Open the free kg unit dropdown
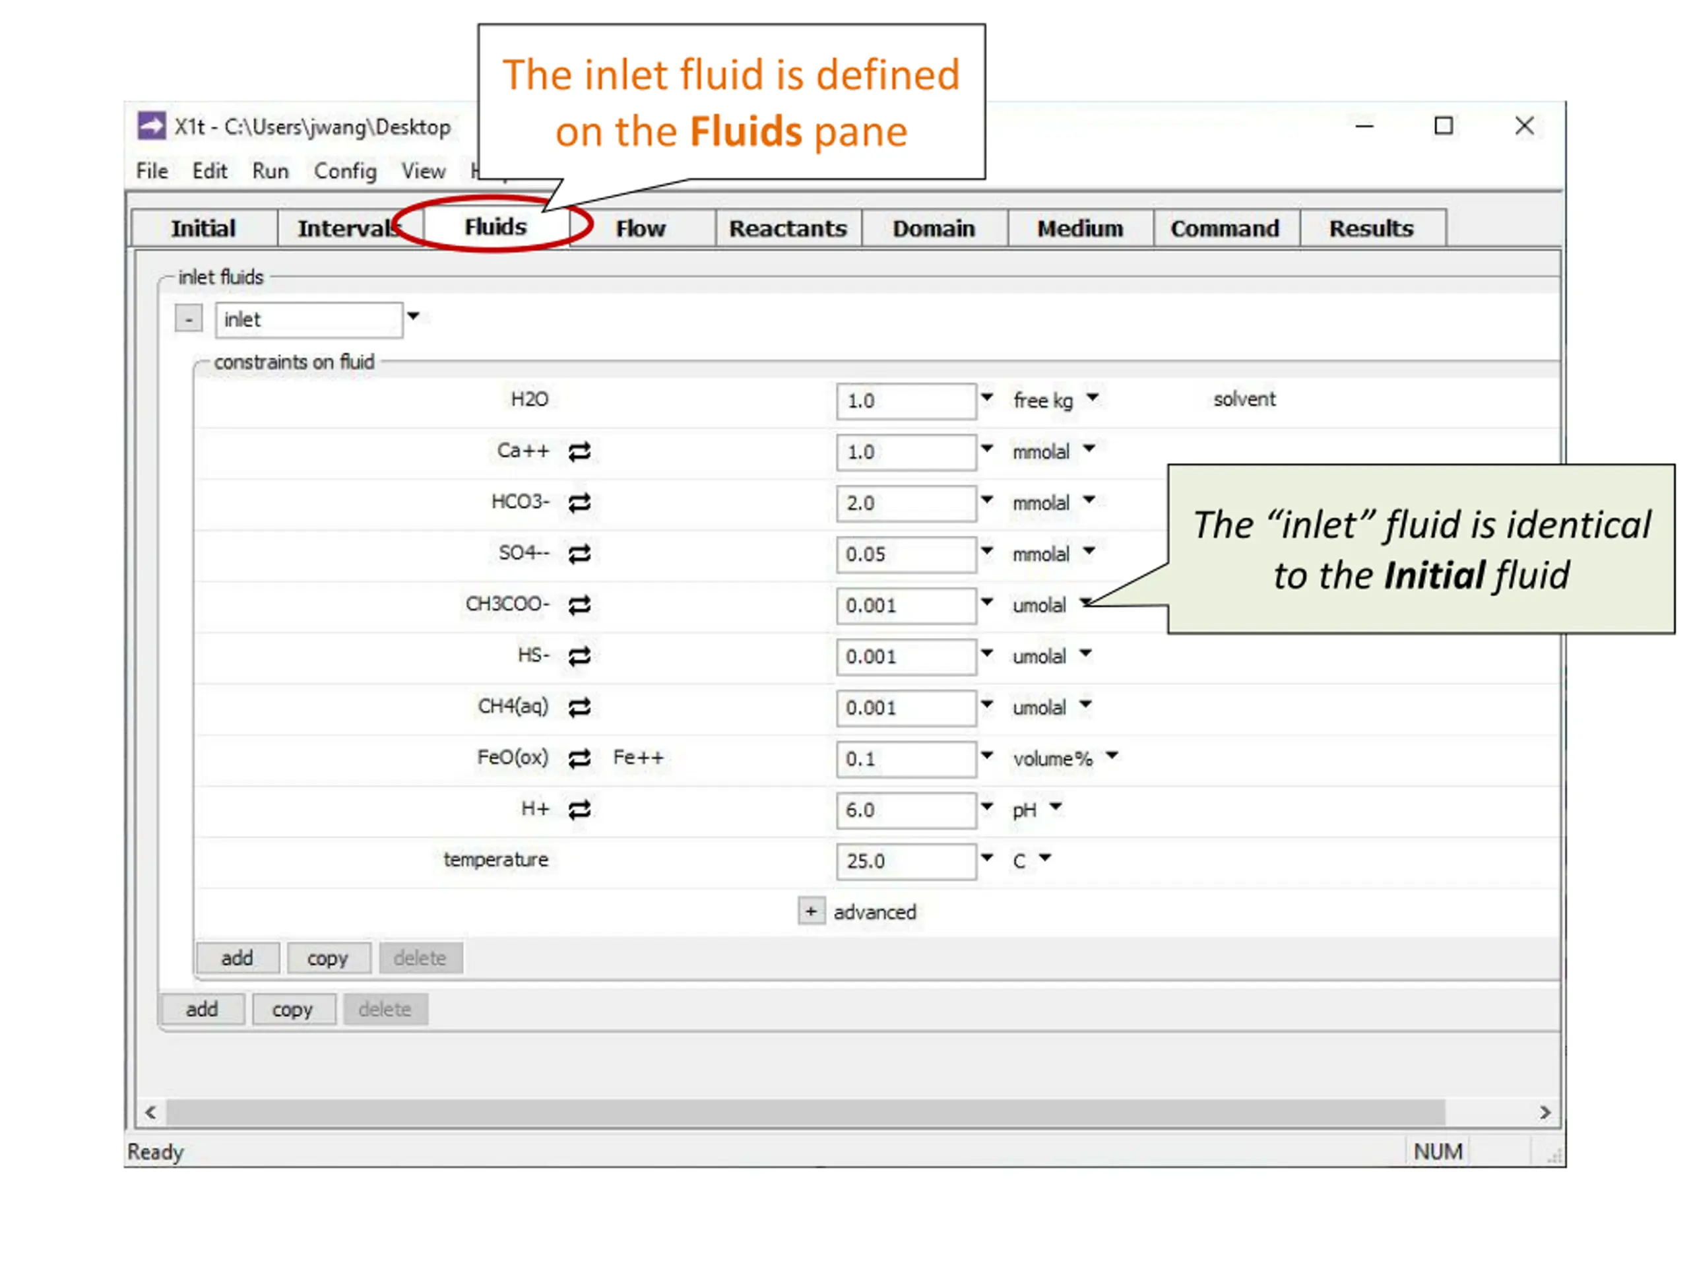This screenshot has height=1267, width=1689. (1093, 398)
